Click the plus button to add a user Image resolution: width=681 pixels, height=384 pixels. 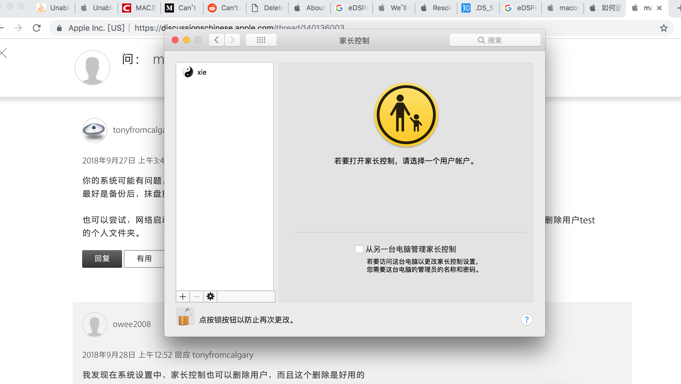[183, 297]
